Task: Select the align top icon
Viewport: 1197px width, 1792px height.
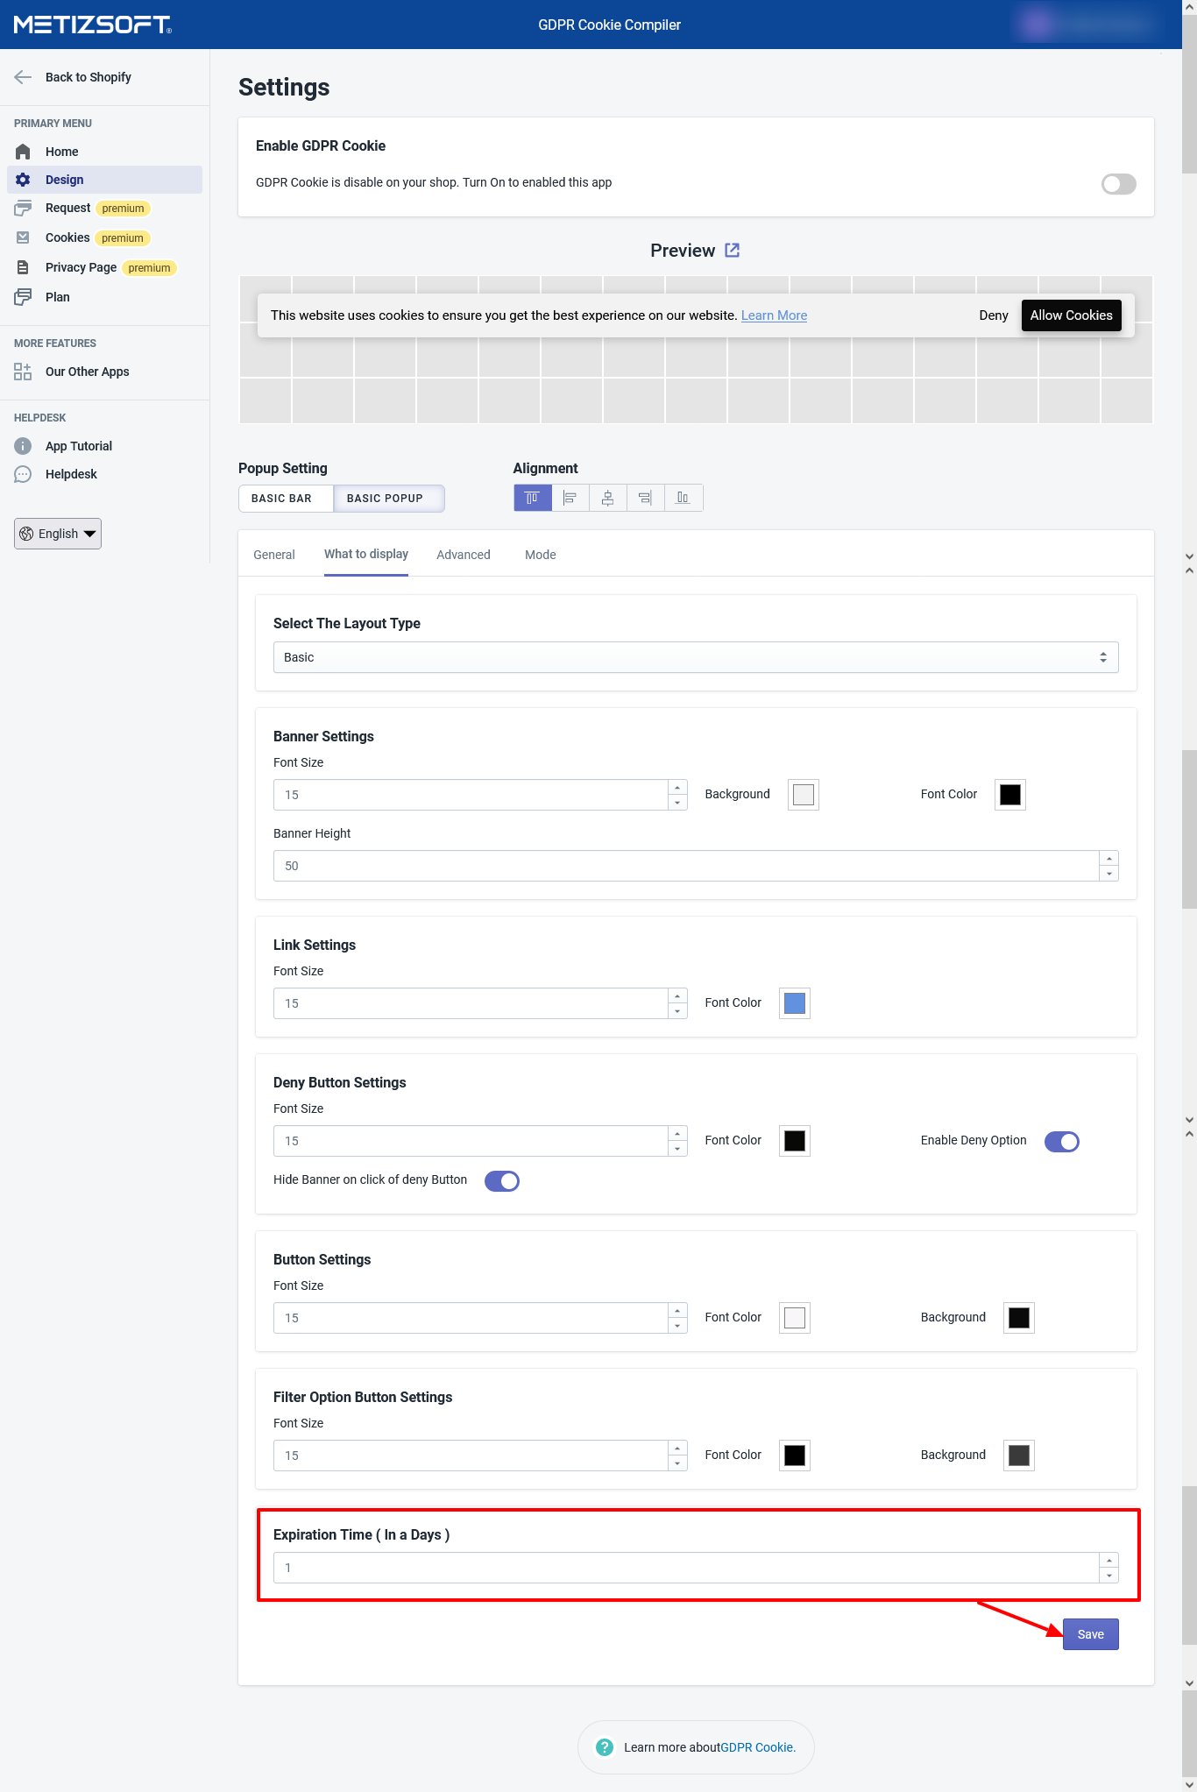Action: [532, 498]
